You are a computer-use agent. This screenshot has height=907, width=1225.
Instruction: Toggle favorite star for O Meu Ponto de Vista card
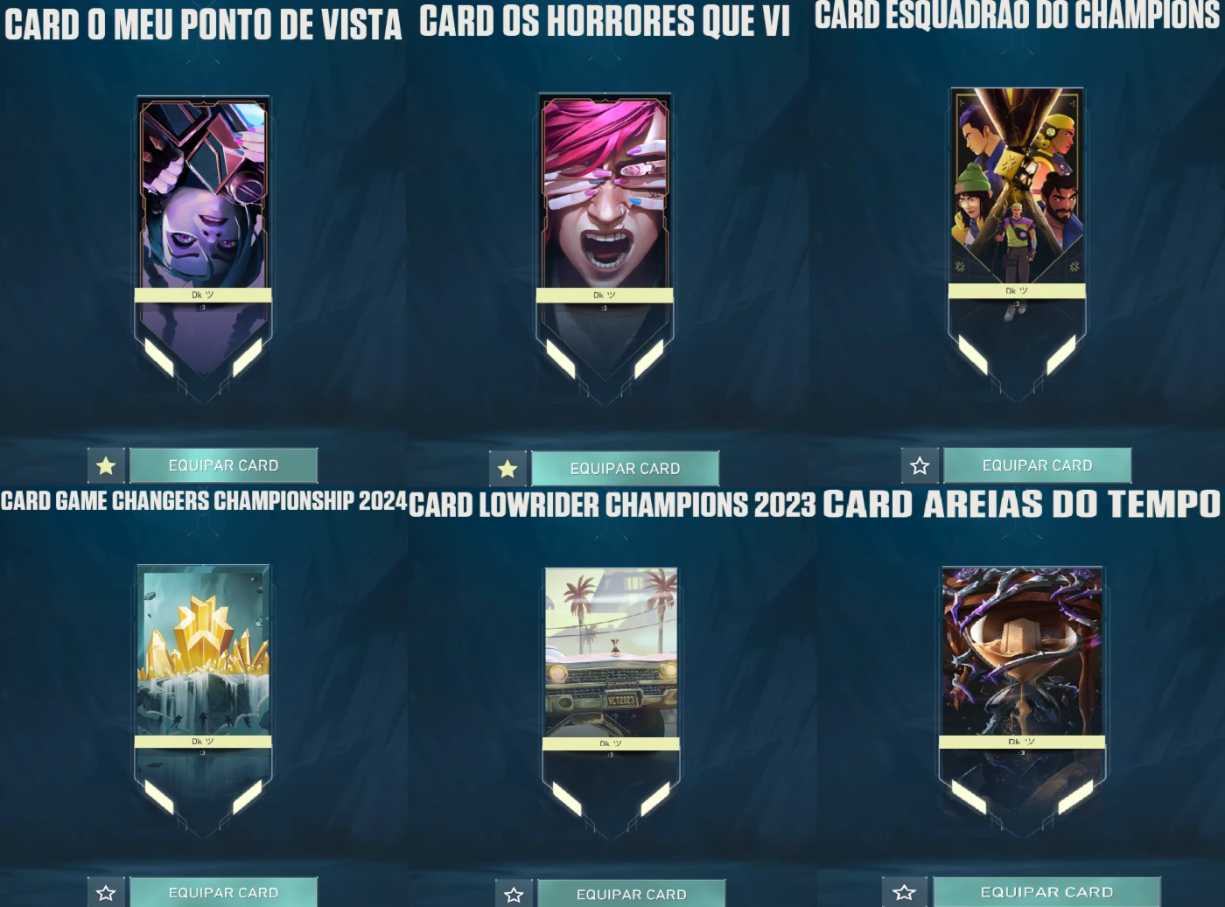(x=106, y=465)
